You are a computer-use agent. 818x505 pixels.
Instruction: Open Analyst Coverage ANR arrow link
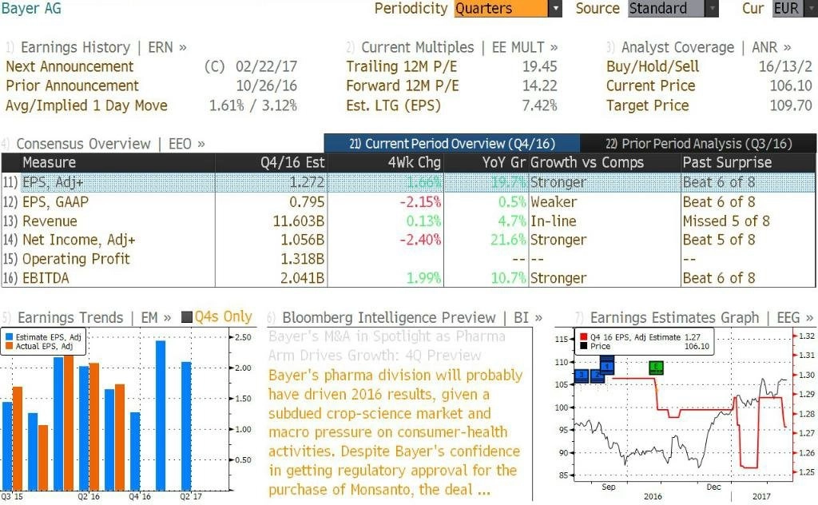787,47
